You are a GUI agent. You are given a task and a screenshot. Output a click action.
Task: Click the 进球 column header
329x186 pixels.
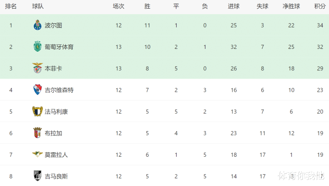coord(233,6)
